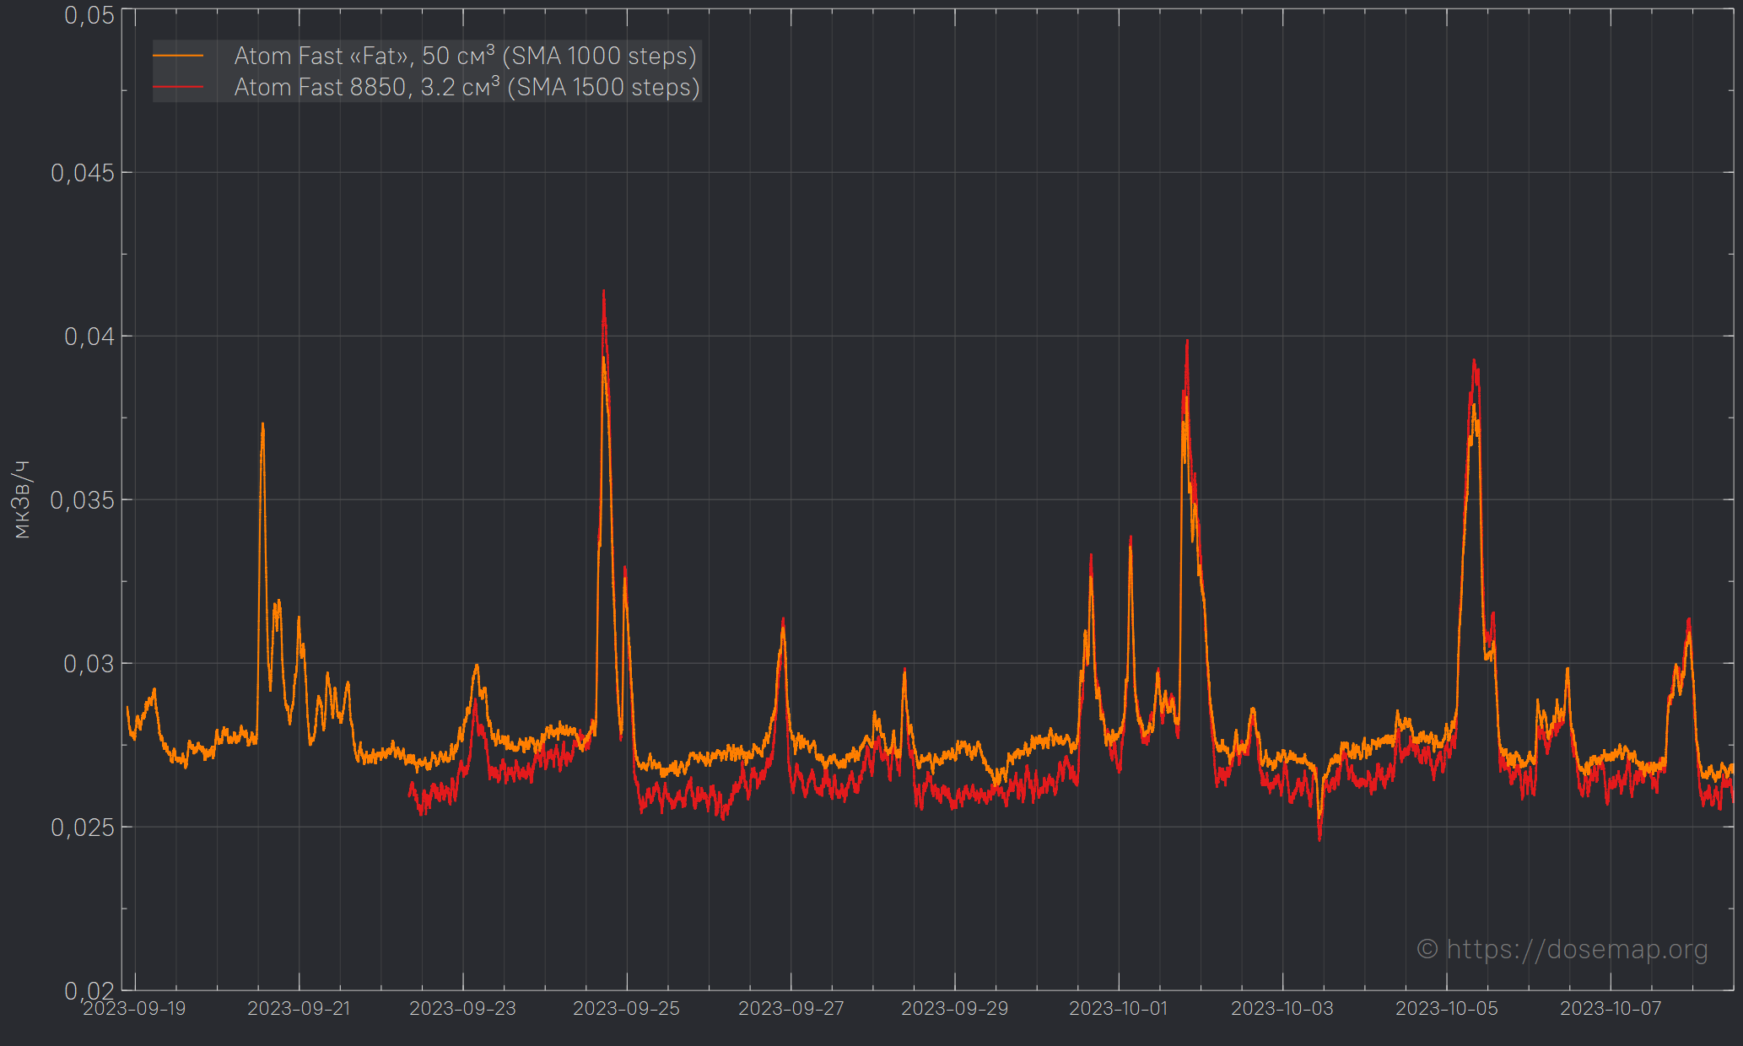Click the 2023-09-29 date label
Screen dimensions: 1743x1046
click(955, 1009)
